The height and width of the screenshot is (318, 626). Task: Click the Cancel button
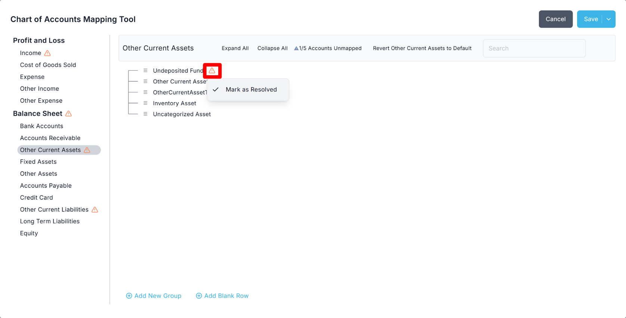[x=556, y=19]
